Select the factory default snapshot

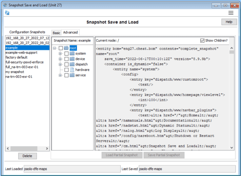coord(27,57)
